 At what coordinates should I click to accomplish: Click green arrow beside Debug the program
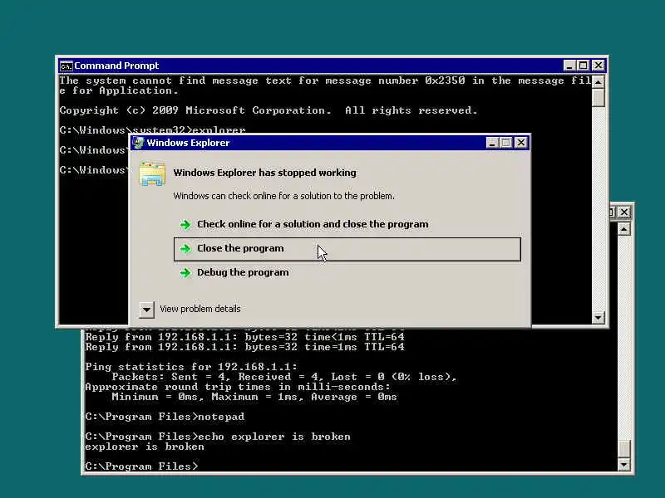(185, 273)
